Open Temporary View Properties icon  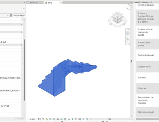pos(76,119)
